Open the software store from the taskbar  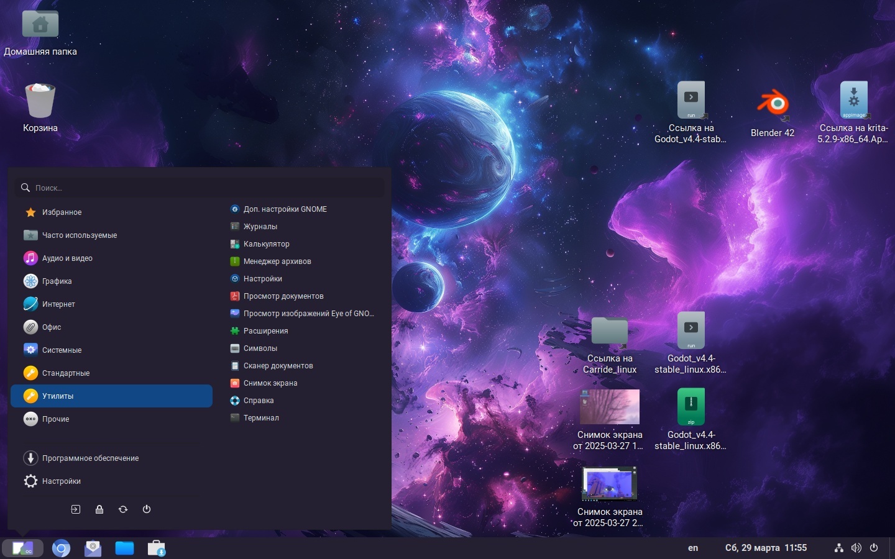click(156, 548)
